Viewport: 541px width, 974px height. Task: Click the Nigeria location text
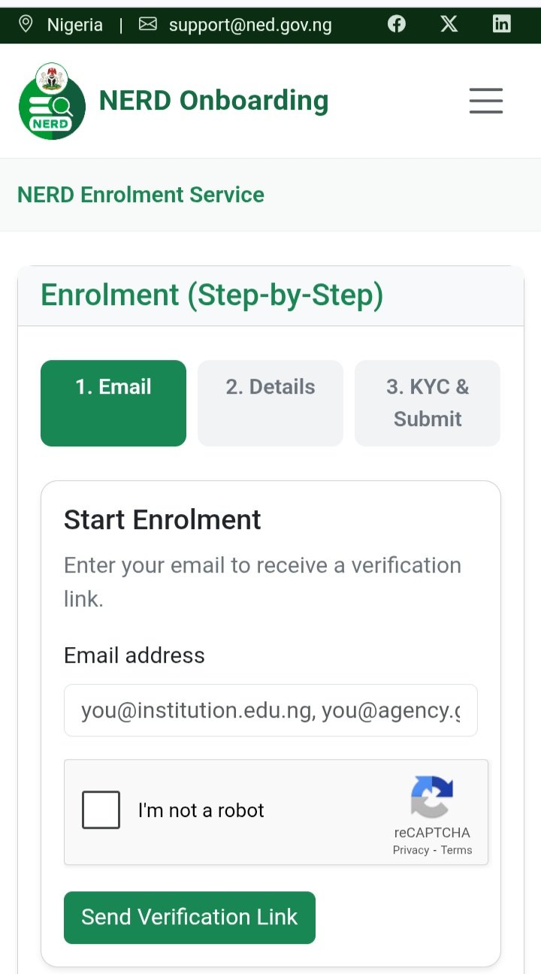[x=74, y=25]
